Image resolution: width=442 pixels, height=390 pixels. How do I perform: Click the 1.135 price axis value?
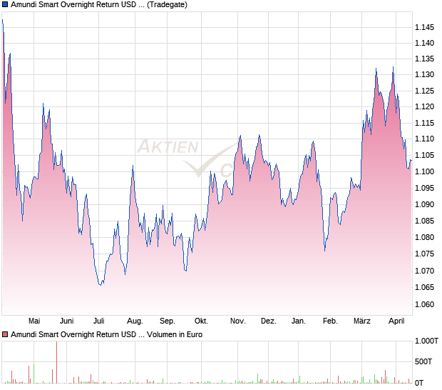[424, 59]
